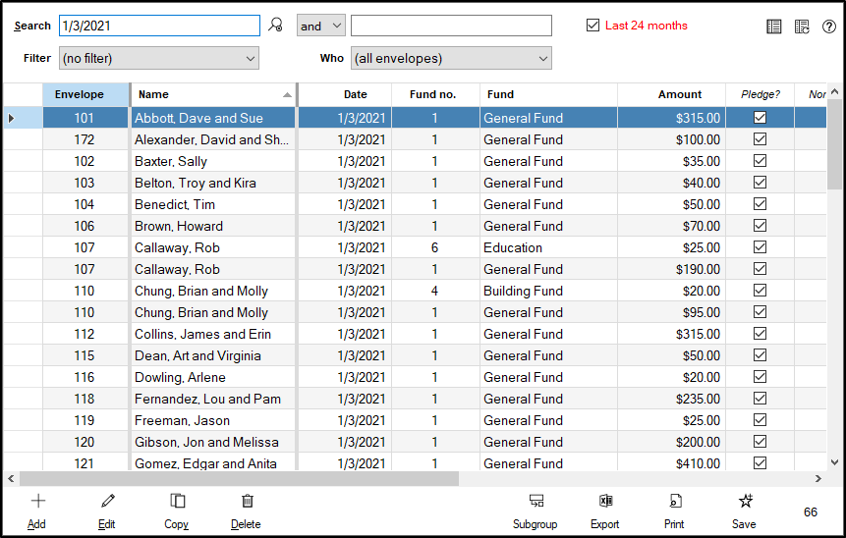Screen dimensions: 846x538
Task: Click the Edit button
Action: (107, 509)
